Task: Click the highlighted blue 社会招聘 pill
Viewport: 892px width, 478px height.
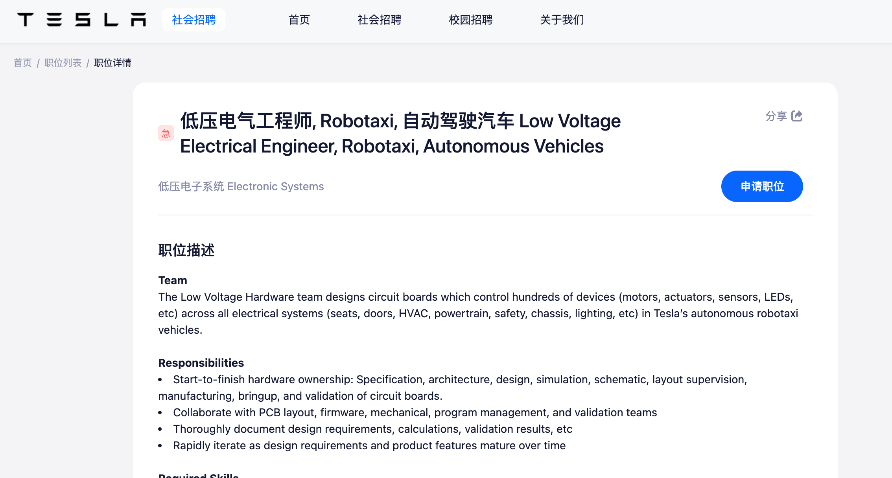Action: (x=194, y=20)
